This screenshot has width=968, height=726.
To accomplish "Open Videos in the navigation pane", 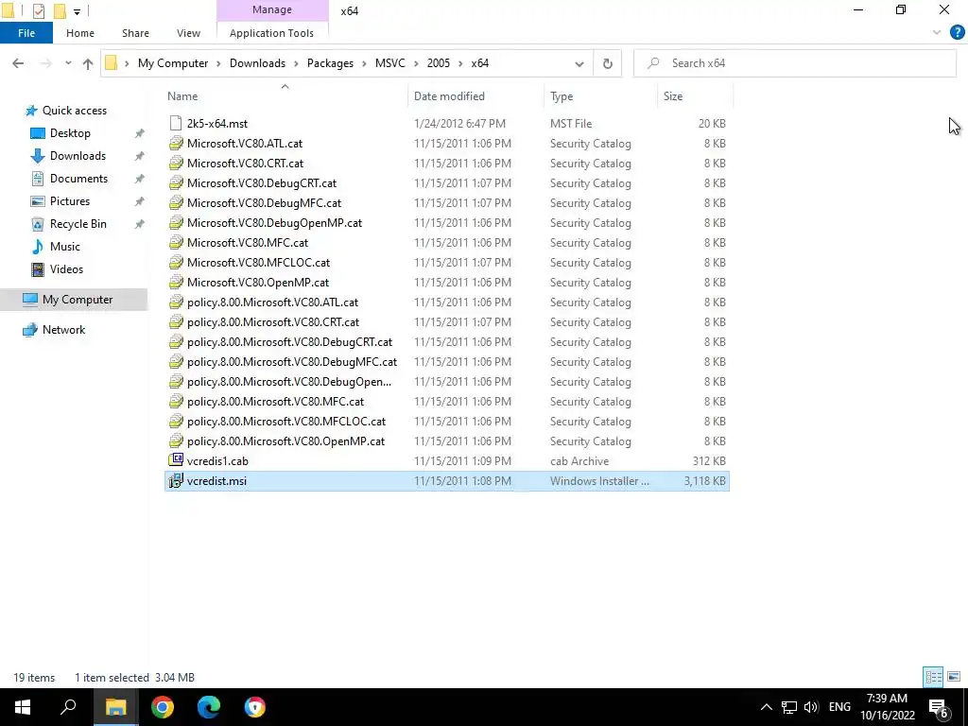I will pos(66,269).
